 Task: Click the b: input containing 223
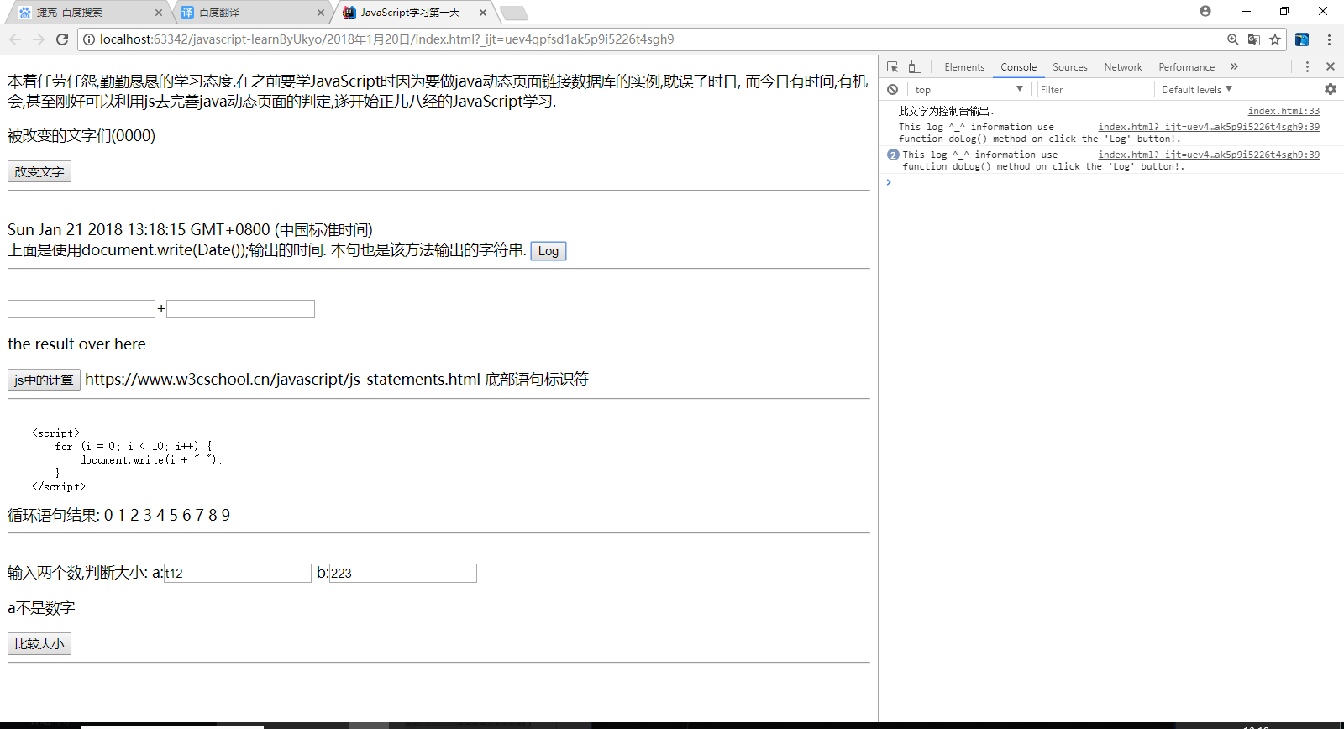[x=403, y=573]
